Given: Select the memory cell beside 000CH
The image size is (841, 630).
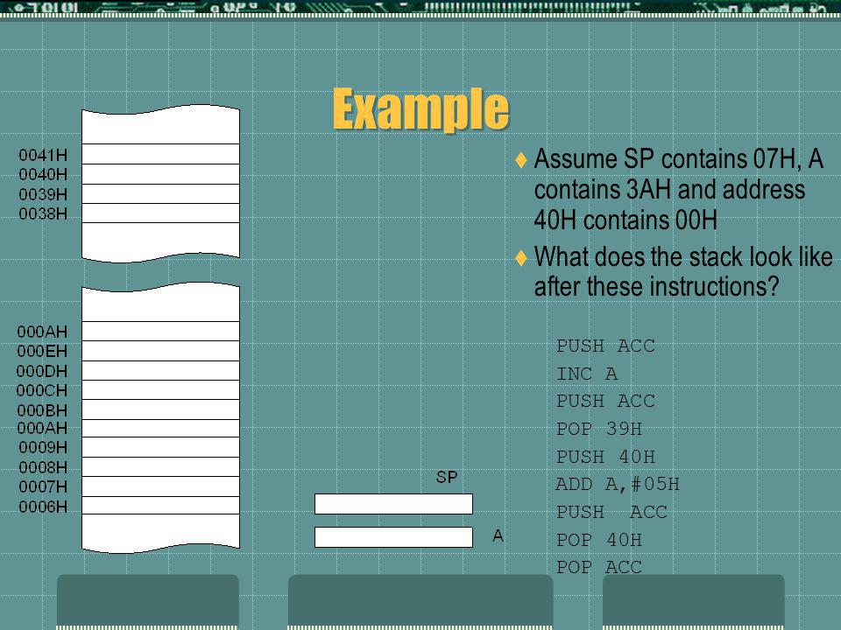Looking at the screenshot, I should point(160,390).
